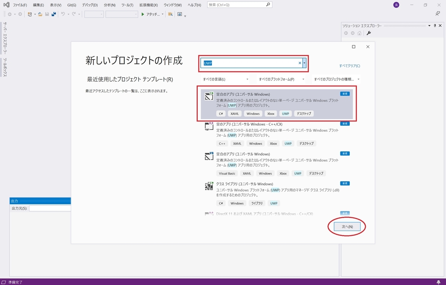Click the search magnifier icon in title bar
This screenshot has width=446, height=285.
[x=268, y=5]
